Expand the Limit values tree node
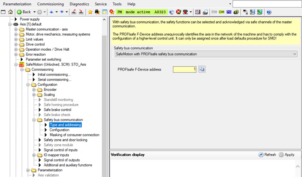The width and height of the screenshot is (302, 177). [16, 40]
